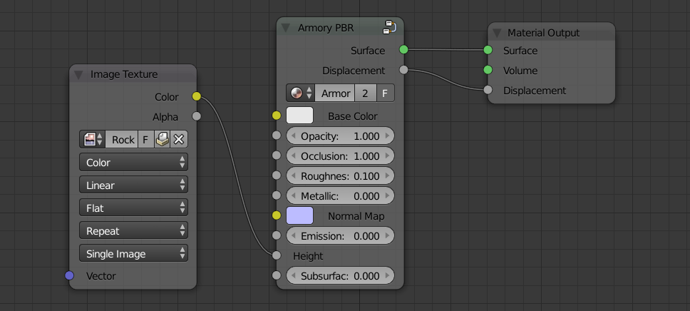
Task: Click the Height label in Armory PBR
Action: [308, 256]
